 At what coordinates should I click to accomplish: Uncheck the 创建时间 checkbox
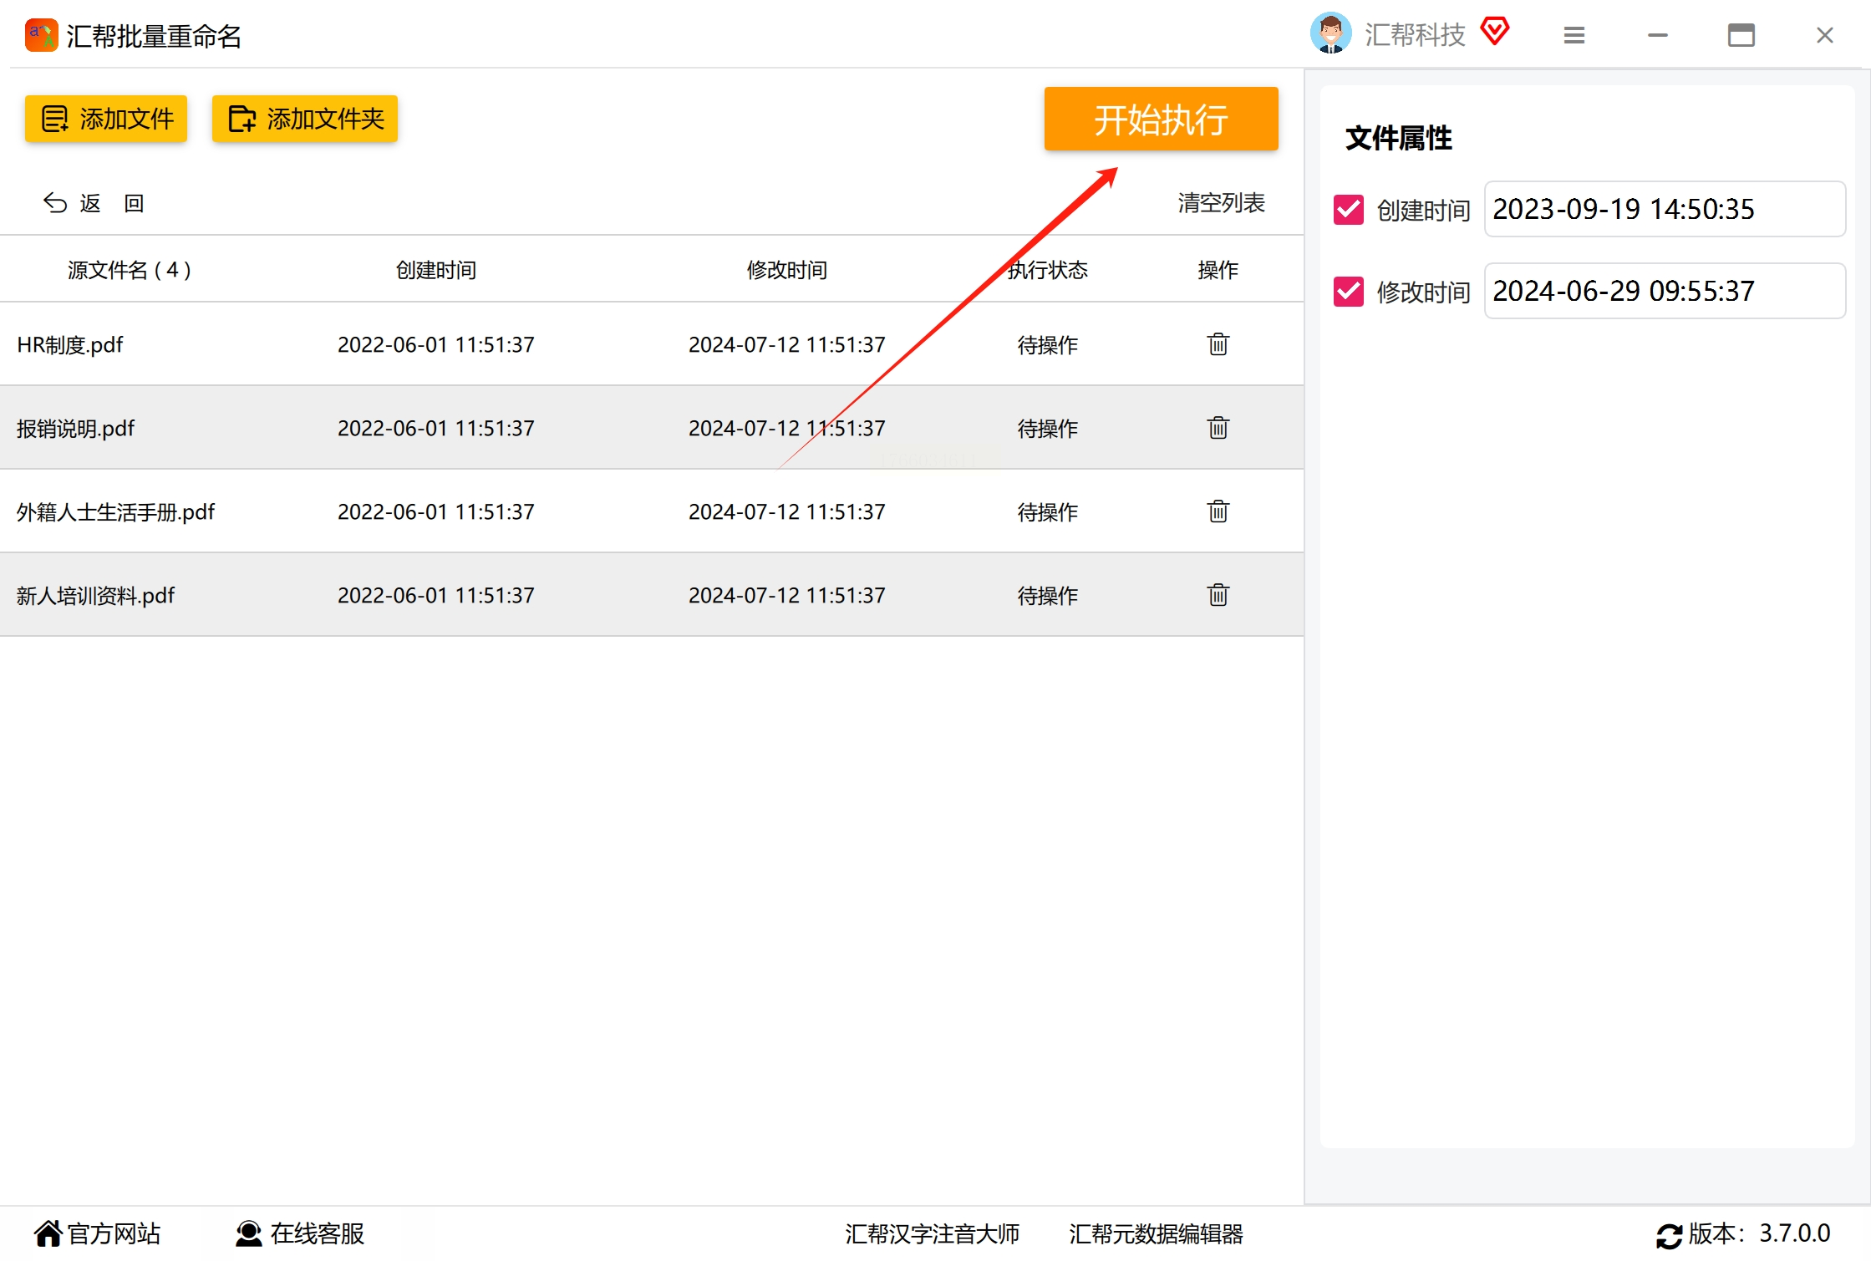(x=1348, y=210)
